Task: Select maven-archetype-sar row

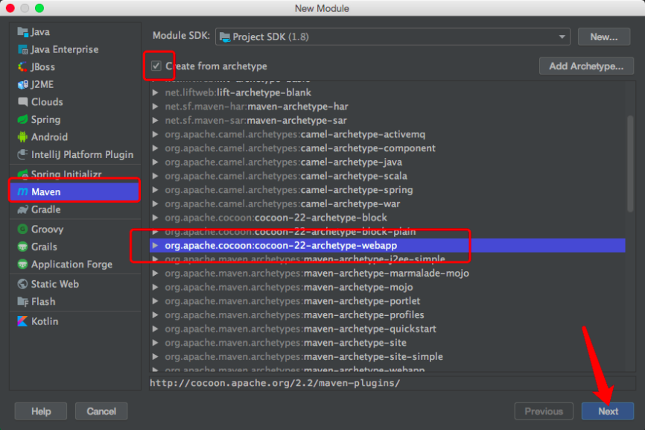Action: (x=387, y=121)
